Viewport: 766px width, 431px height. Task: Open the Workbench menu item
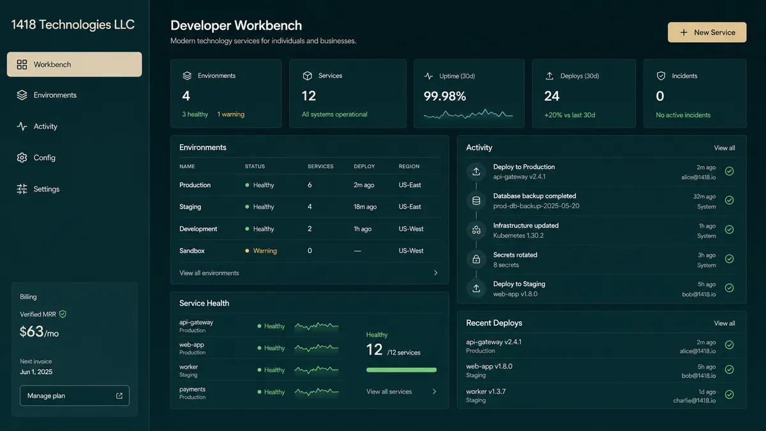(x=74, y=64)
